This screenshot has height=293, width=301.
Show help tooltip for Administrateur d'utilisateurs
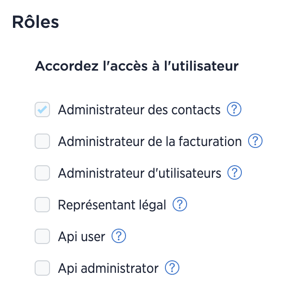(x=234, y=172)
